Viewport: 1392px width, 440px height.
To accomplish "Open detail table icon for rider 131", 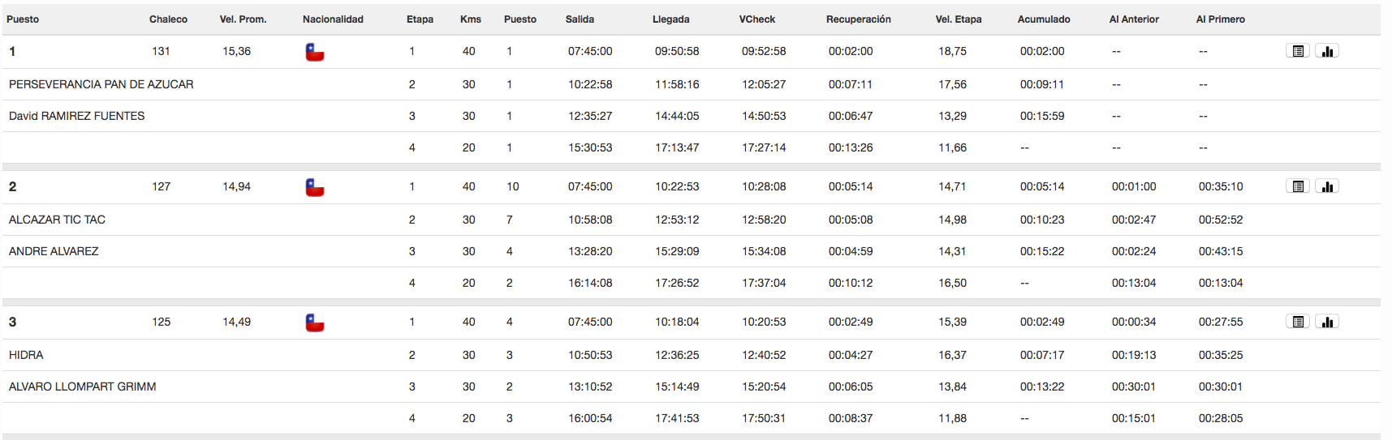I will point(1298,51).
